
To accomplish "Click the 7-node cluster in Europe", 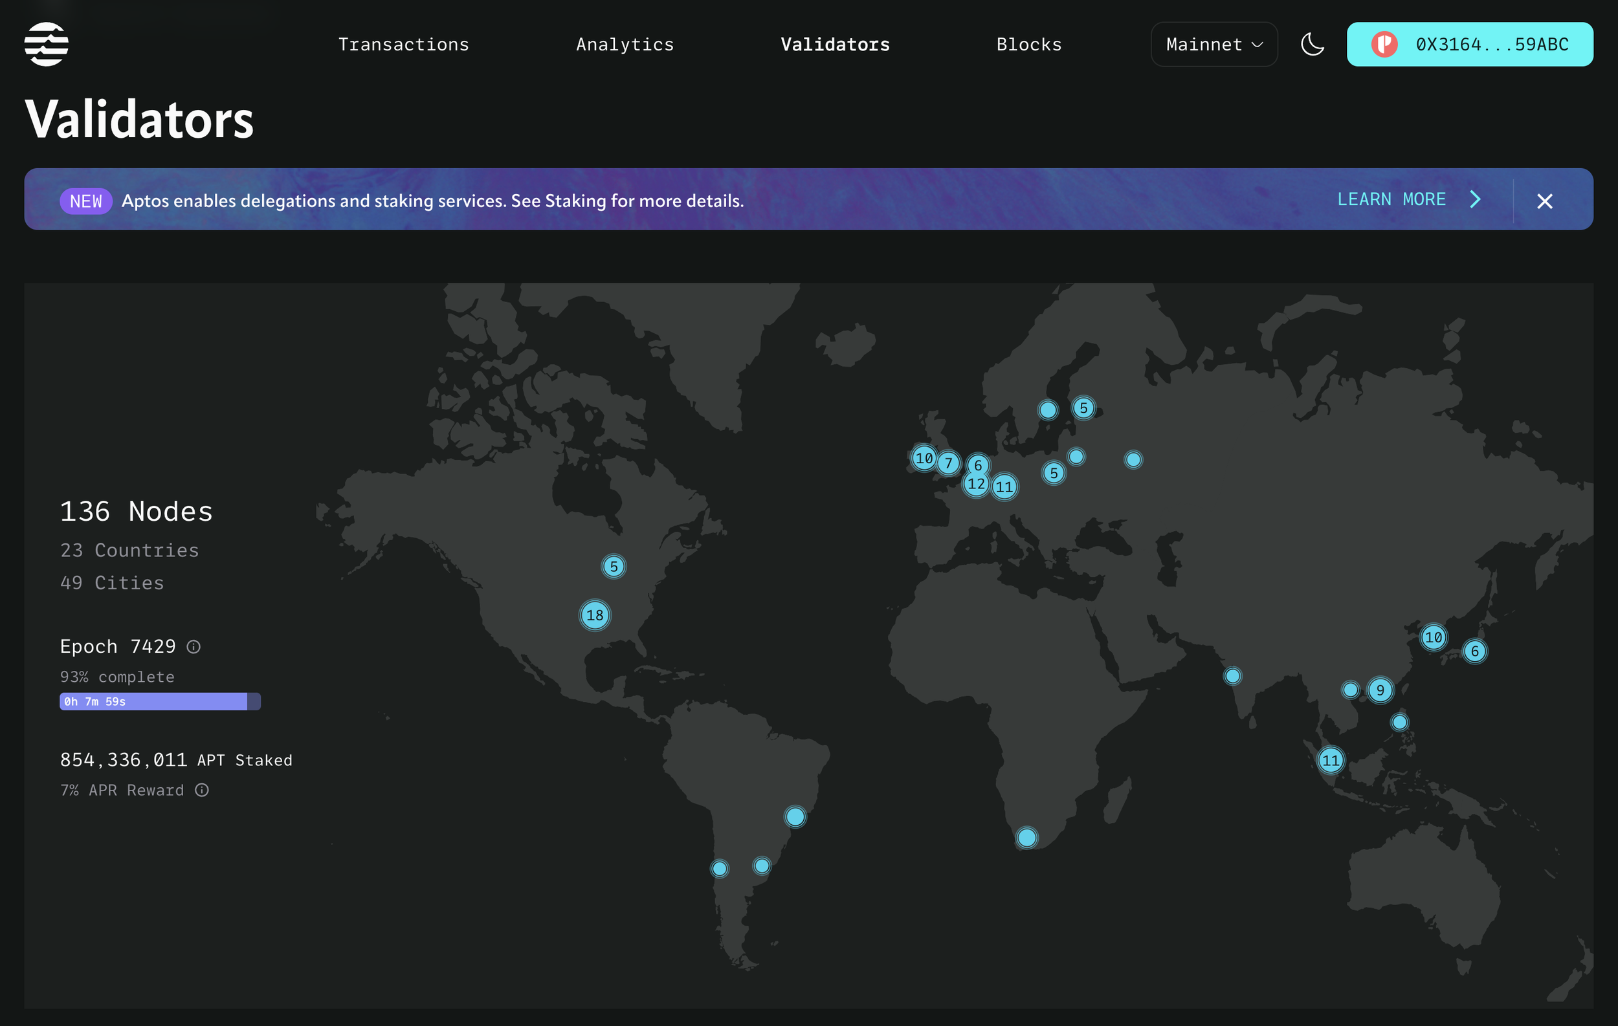I will coord(948,463).
